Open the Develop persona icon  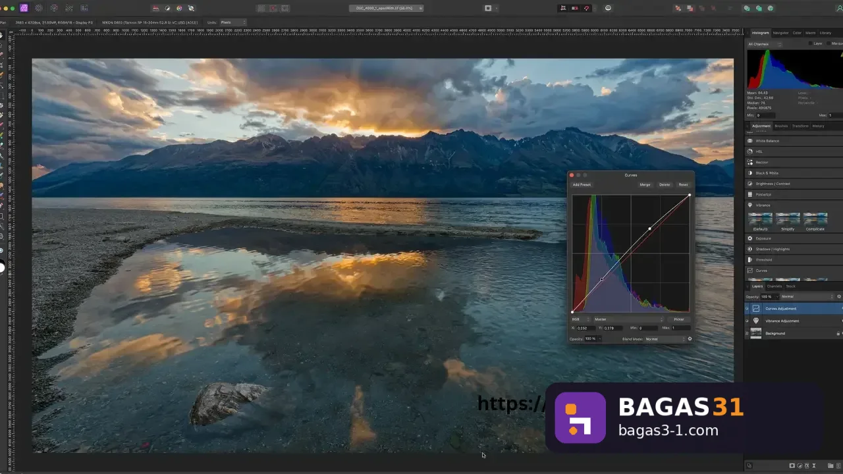point(54,8)
